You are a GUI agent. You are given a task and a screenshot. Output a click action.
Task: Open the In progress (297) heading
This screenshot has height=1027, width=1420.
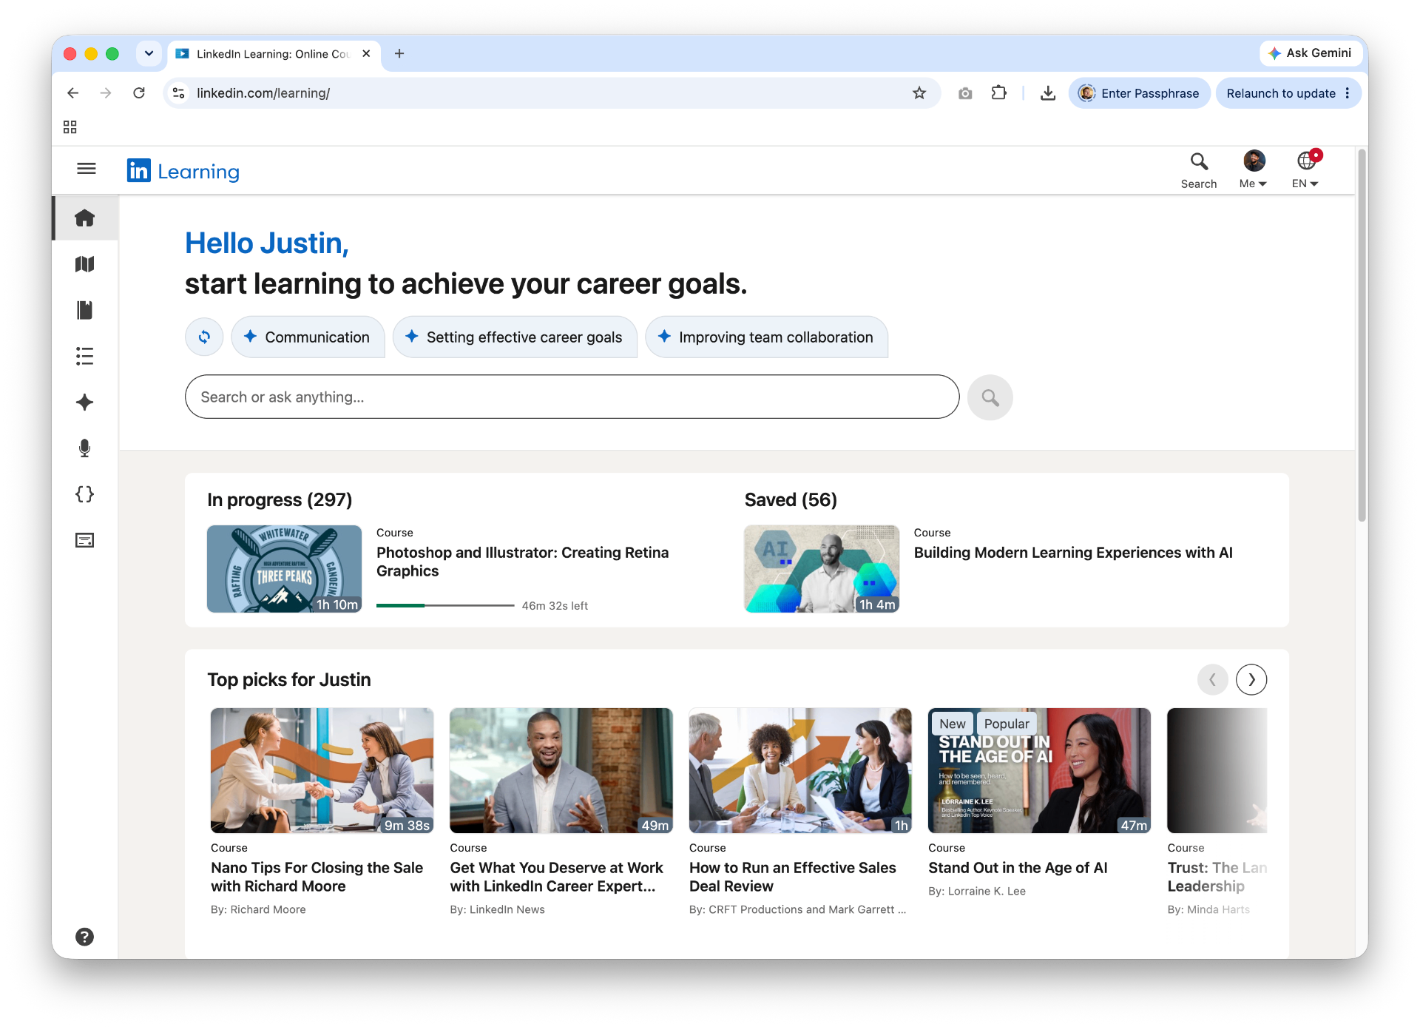click(280, 500)
